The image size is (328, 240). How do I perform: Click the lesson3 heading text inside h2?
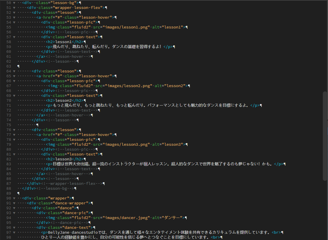(63, 159)
